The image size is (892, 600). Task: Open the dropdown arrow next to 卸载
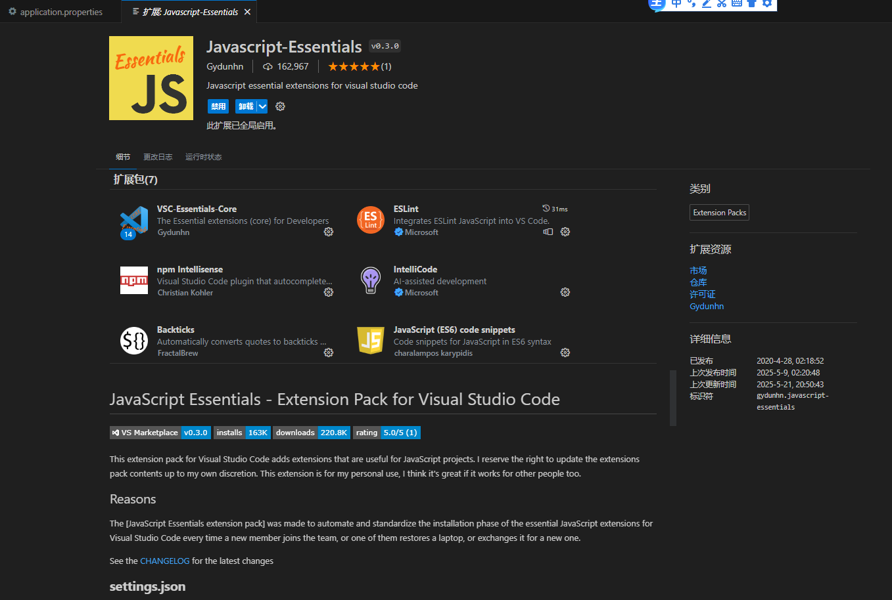tap(262, 106)
